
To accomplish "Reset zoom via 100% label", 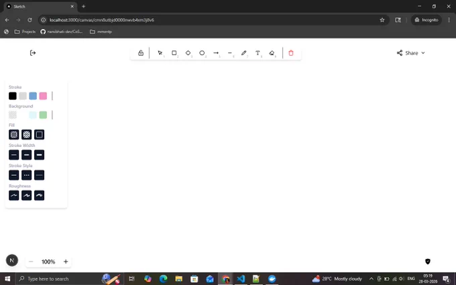I will 48,262.
